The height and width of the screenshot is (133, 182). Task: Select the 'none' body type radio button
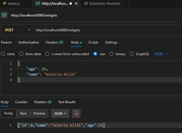coord(3,54)
